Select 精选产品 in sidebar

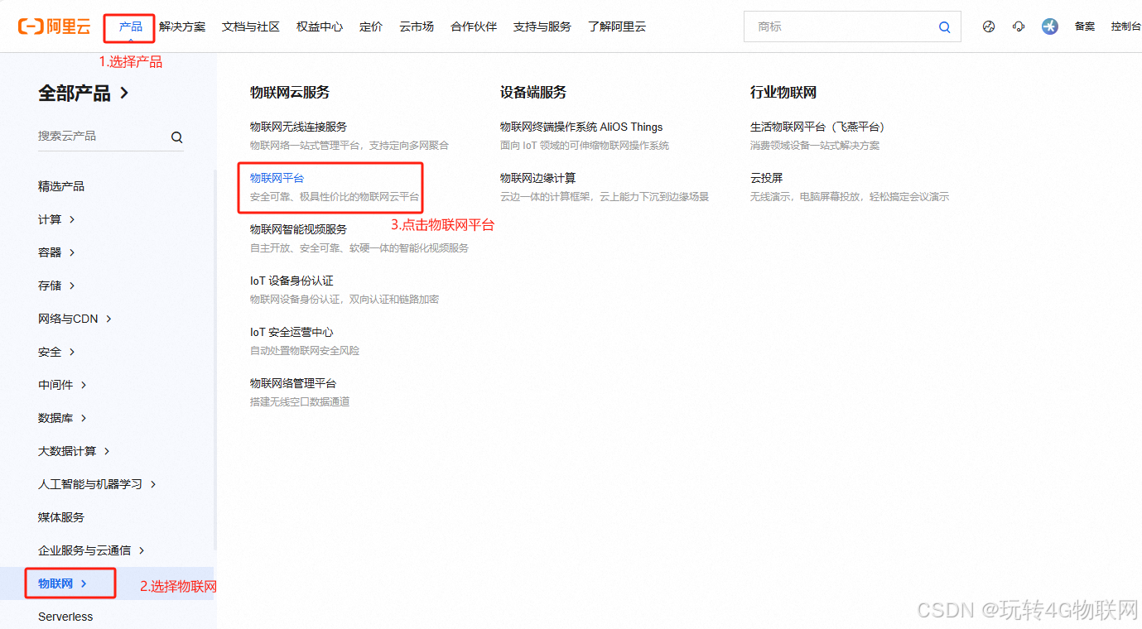pyautogui.click(x=61, y=186)
